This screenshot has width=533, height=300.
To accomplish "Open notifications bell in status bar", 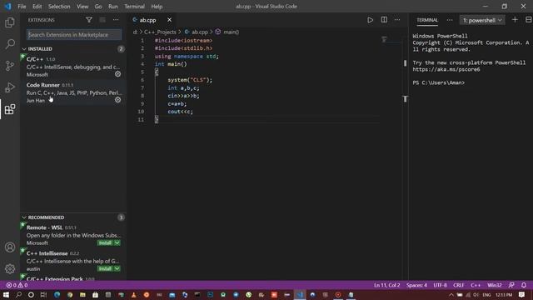I will point(524,285).
